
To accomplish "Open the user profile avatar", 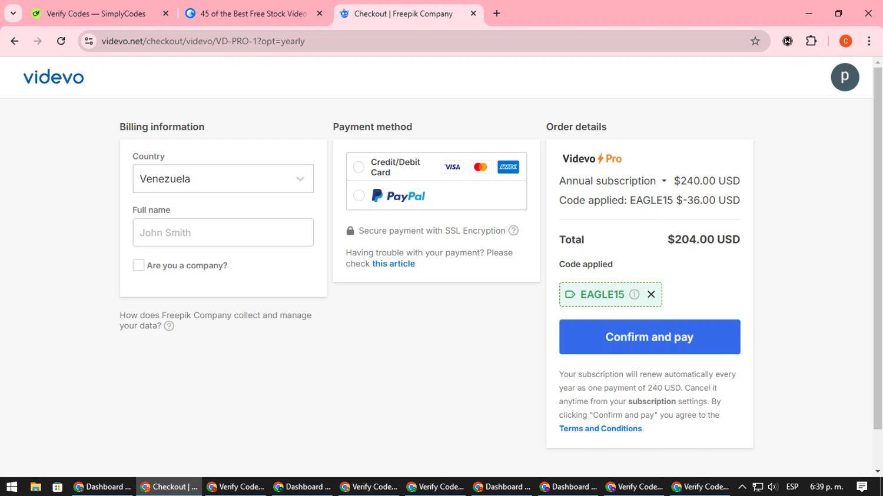I will tap(845, 77).
